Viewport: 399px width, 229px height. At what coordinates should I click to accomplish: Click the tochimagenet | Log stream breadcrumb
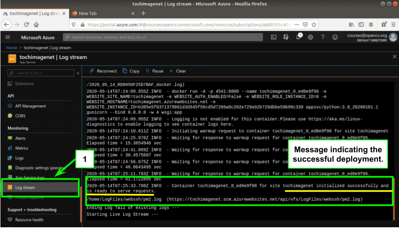(48, 48)
